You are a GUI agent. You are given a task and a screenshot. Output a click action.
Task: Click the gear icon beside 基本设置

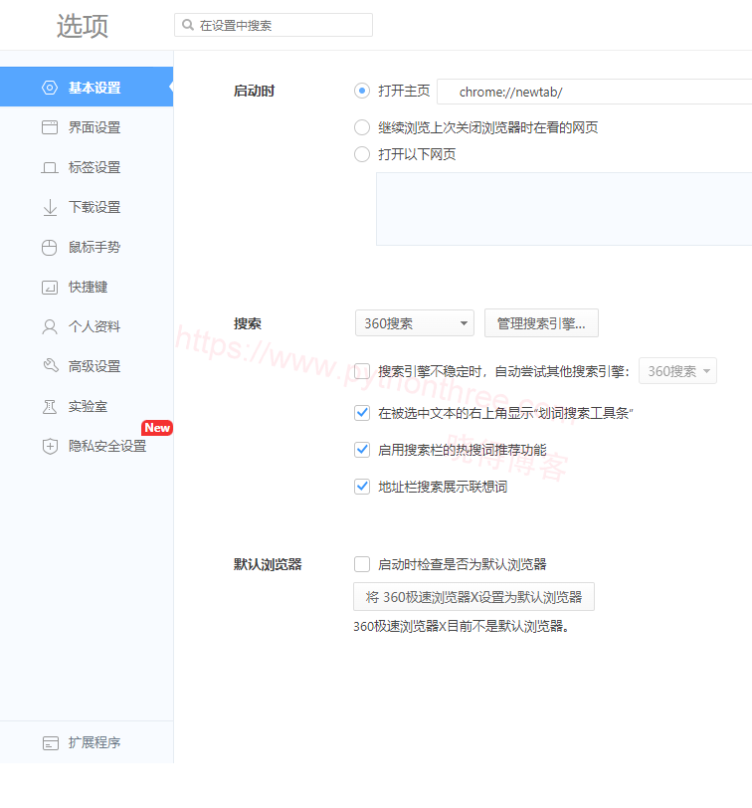click(x=50, y=88)
